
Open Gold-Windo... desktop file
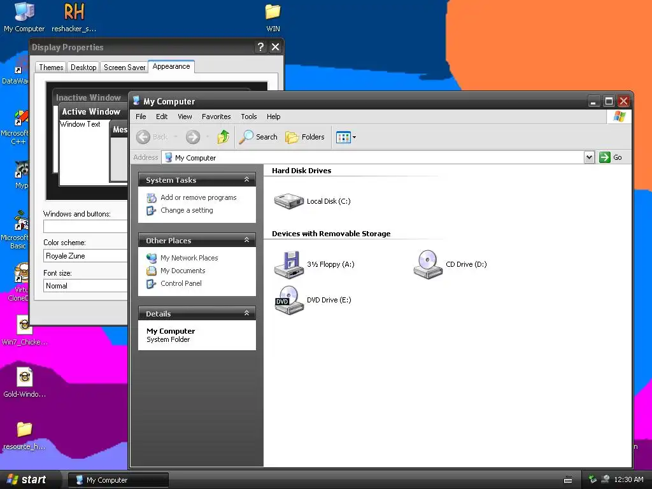[25, 383]
